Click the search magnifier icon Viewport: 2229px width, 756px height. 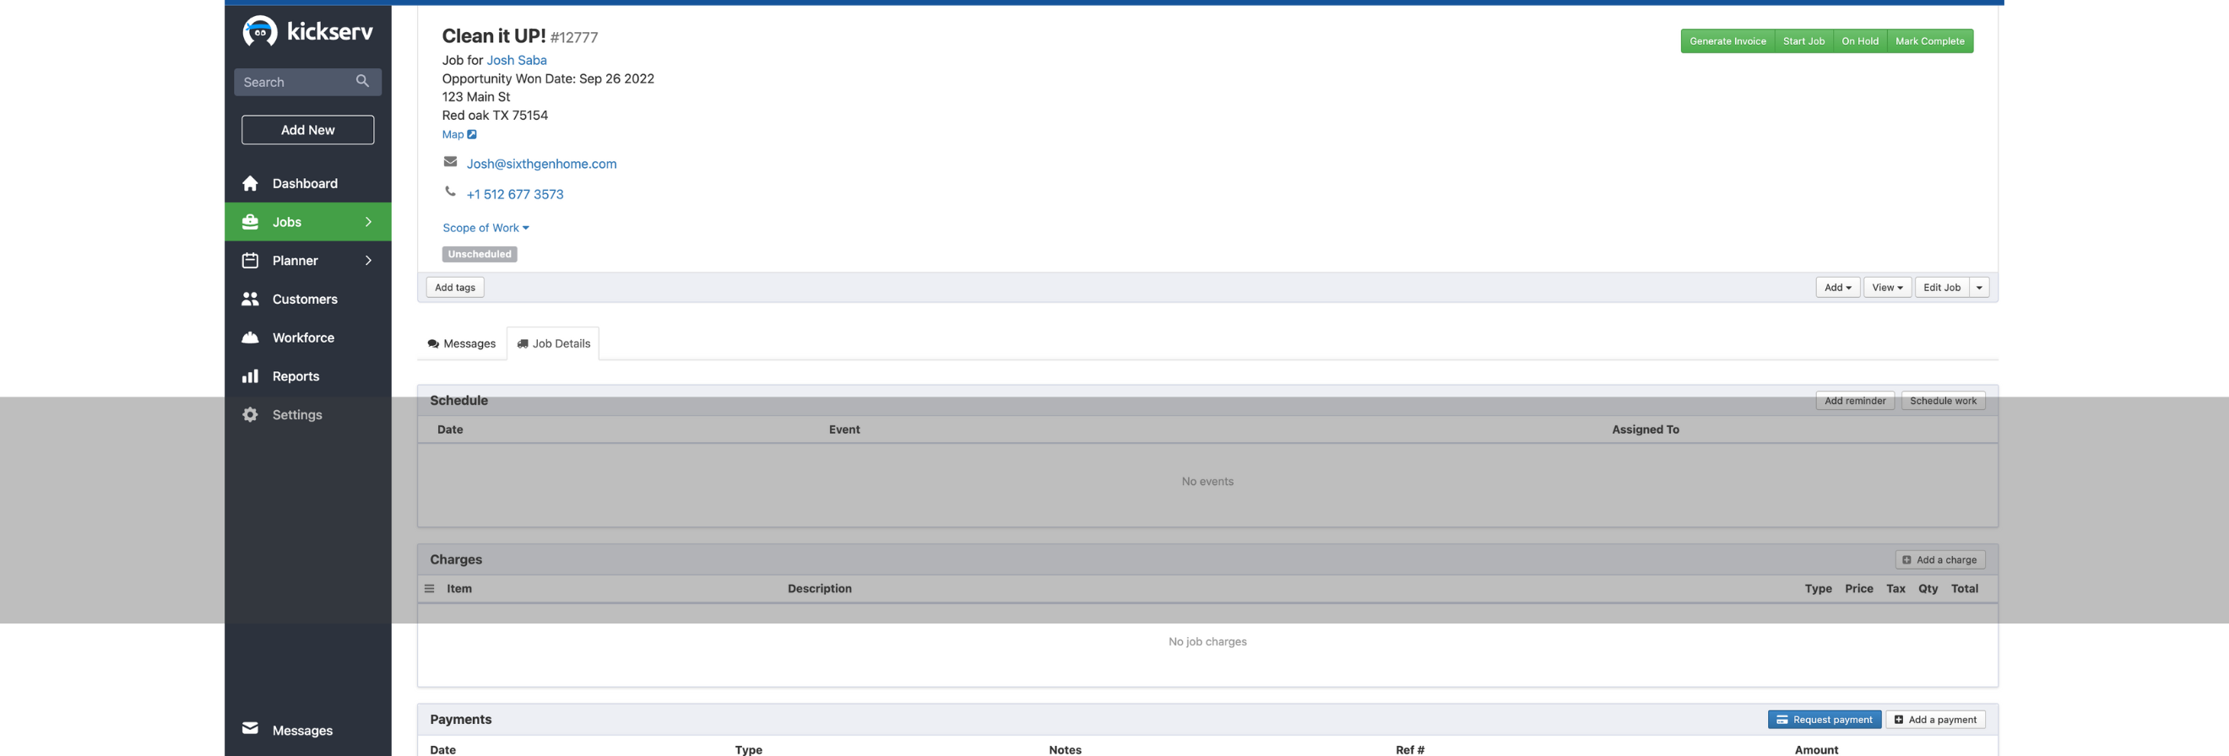click(x=362, y=81)
